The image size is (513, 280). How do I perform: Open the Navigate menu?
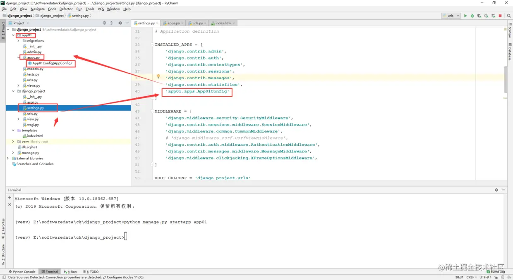pos(37,9)
